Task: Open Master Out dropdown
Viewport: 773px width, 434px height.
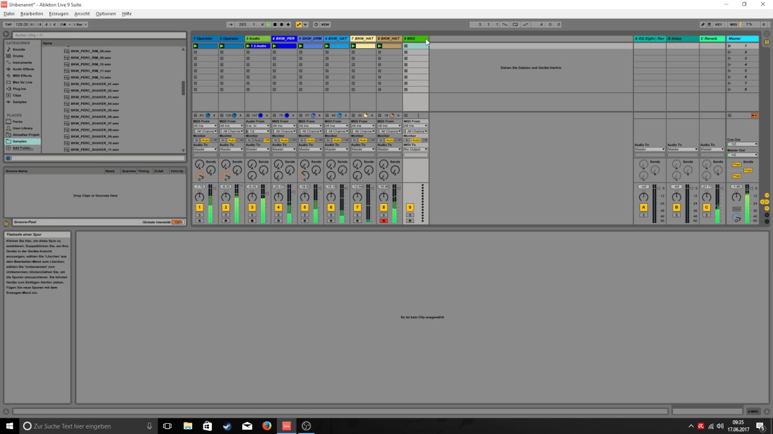Action: pyautogui.click(x=743, y=155)
